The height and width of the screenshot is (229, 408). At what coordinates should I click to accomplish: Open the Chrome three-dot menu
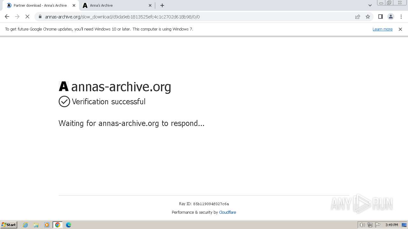coord(401,17)
